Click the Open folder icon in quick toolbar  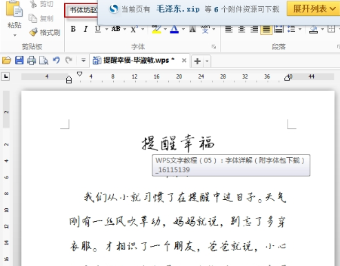point(7,61)
